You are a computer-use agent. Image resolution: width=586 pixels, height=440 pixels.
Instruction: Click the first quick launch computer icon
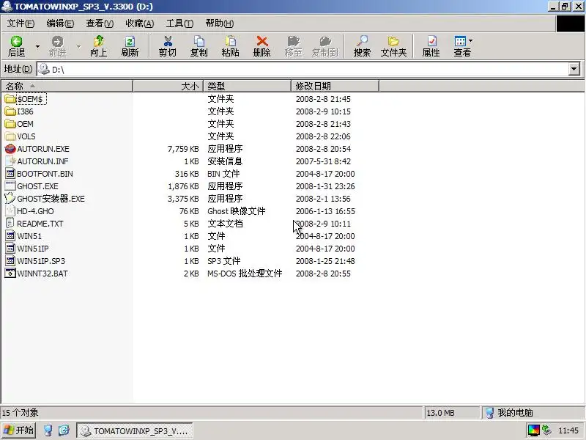coord(48,430)
